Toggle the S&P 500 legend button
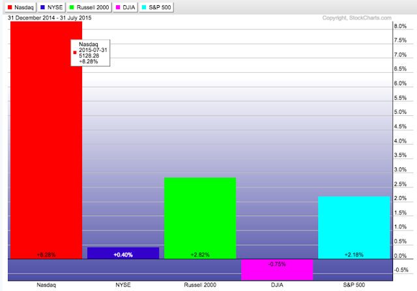This screenshot has width=417, height=291. coord(156,7)
